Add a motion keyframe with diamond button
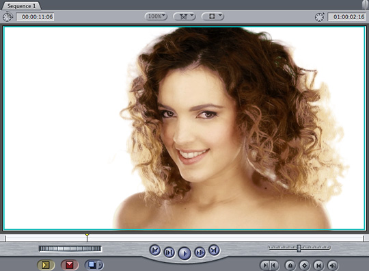369x271 pixels. 304,266
